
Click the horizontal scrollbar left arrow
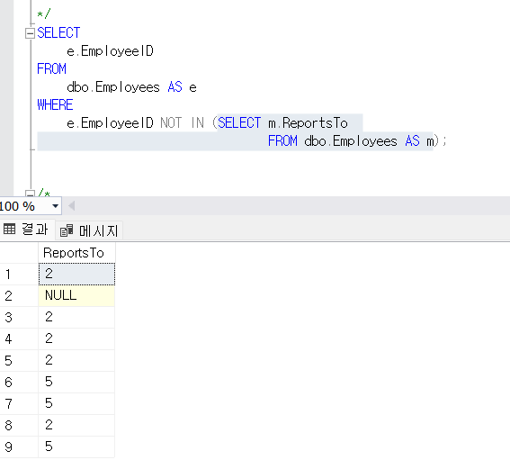click(72, 206)
